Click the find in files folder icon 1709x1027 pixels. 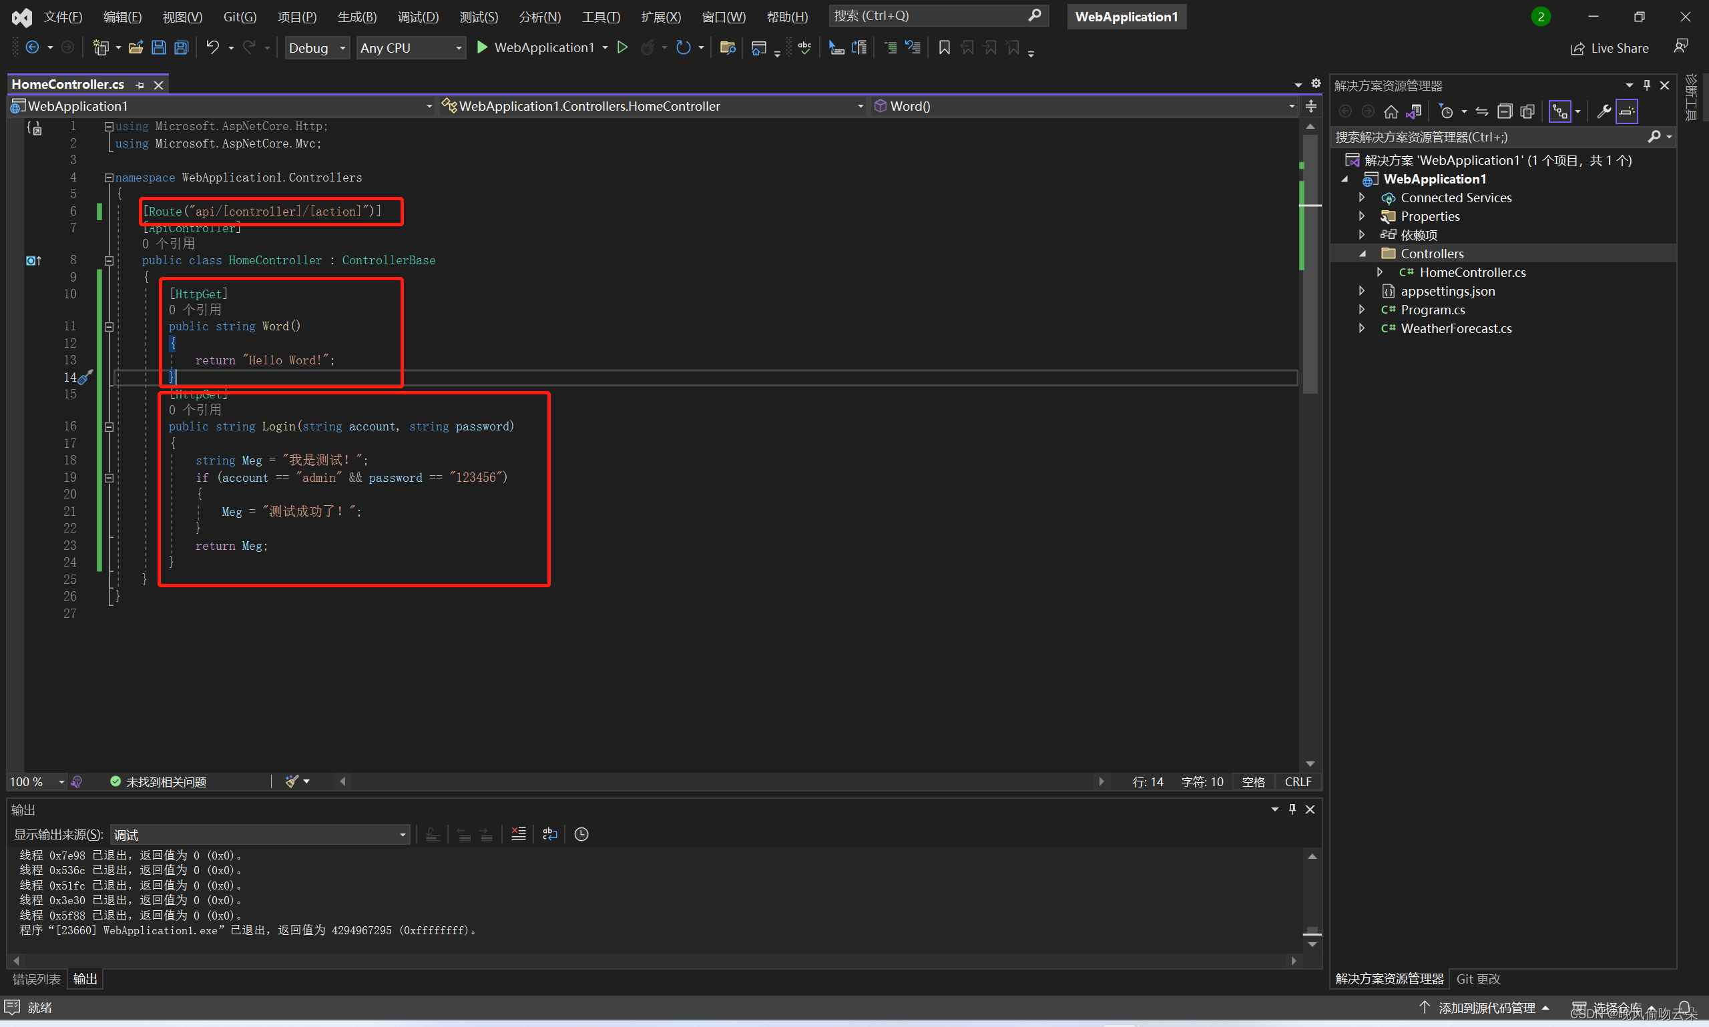point(727,47)
